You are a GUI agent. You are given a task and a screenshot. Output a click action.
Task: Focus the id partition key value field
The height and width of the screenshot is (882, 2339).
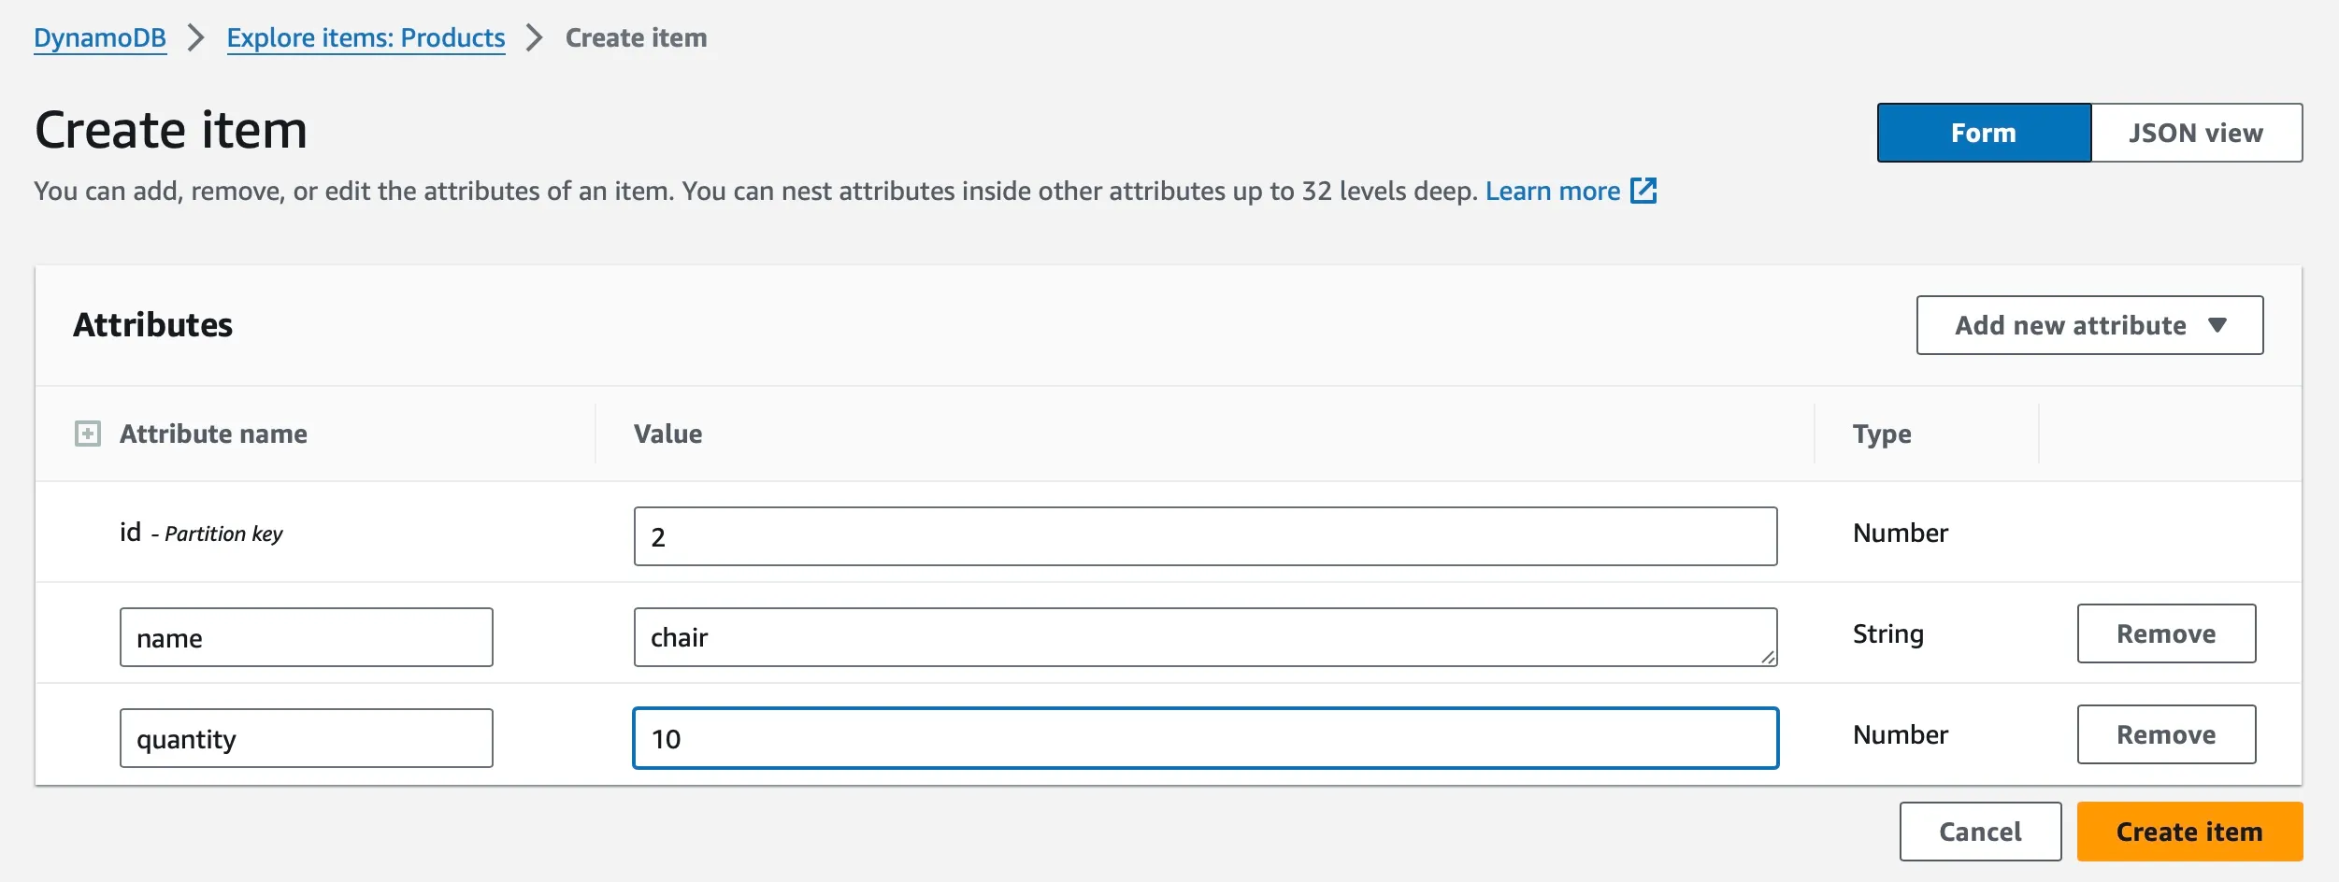(1204, 536)
